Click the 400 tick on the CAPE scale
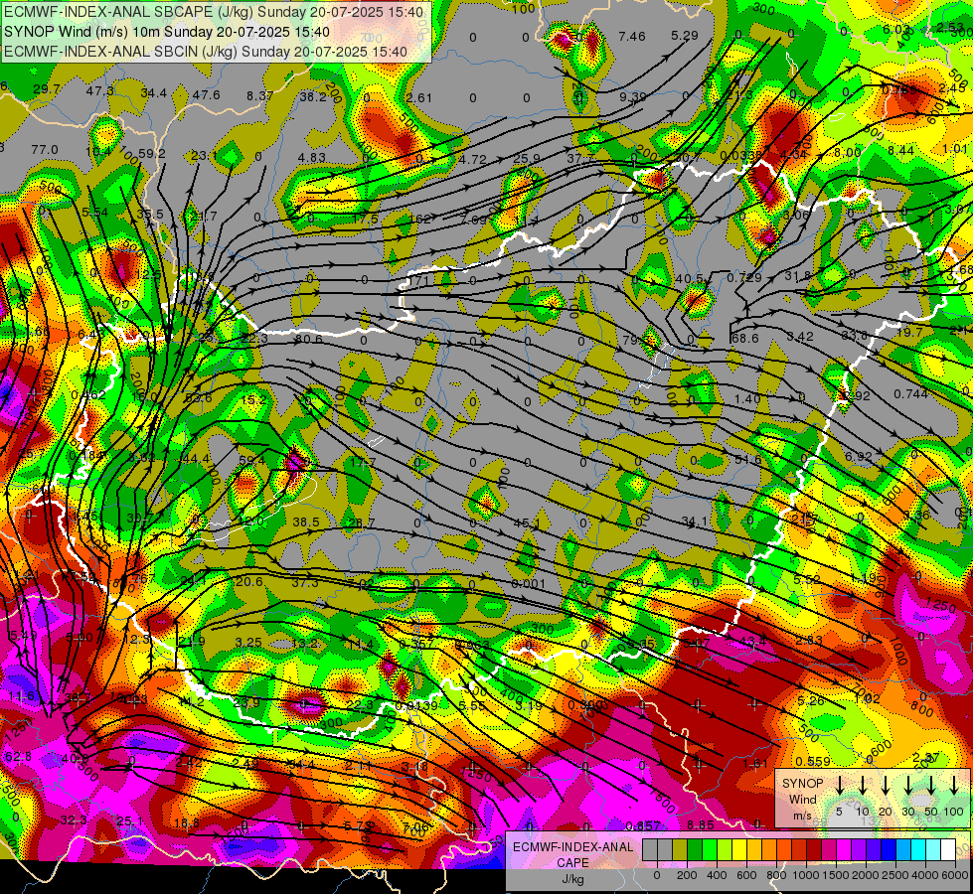This screenshot has width=973, height=894. tap(717, 875)
